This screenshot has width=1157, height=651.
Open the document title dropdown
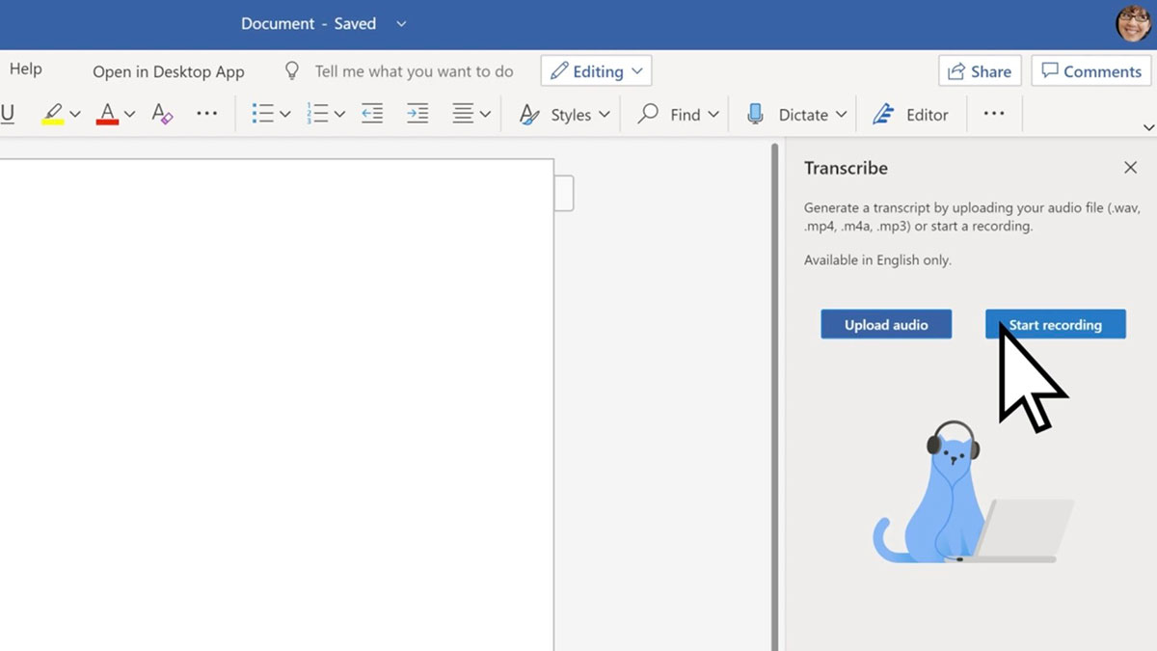point(401,23)
